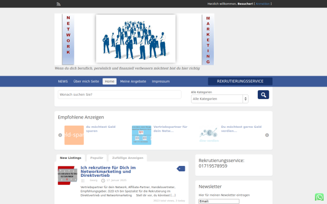Select the Home menu item

click(110, 82)
